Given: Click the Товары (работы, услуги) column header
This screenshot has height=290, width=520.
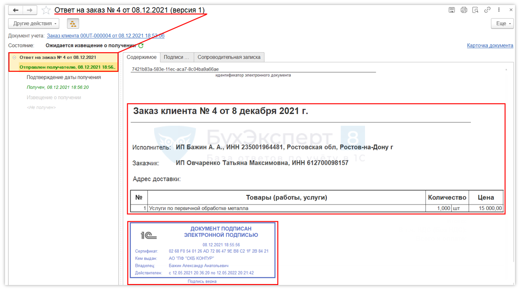Looking at the screenshot, I should click(286, 197).
